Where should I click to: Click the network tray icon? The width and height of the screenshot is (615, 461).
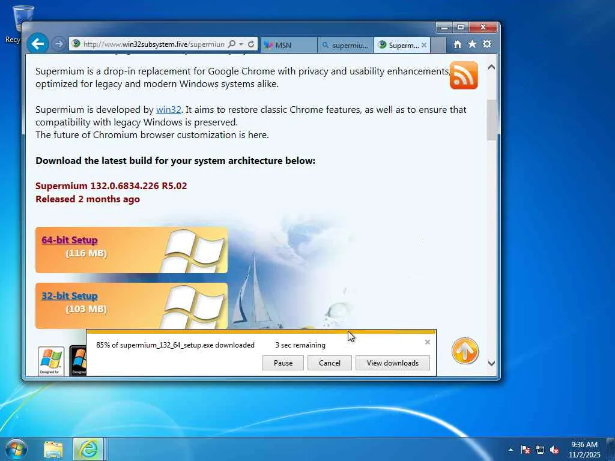coord(540,450)
